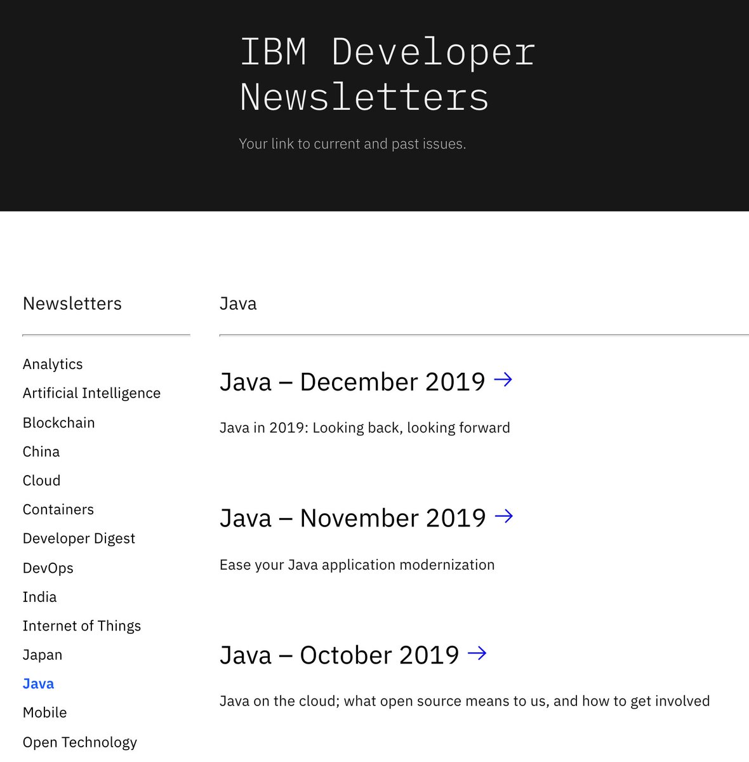Choose the Cloud newsletter category
Screen dimensions: 749x762
[x=41, y=481]
